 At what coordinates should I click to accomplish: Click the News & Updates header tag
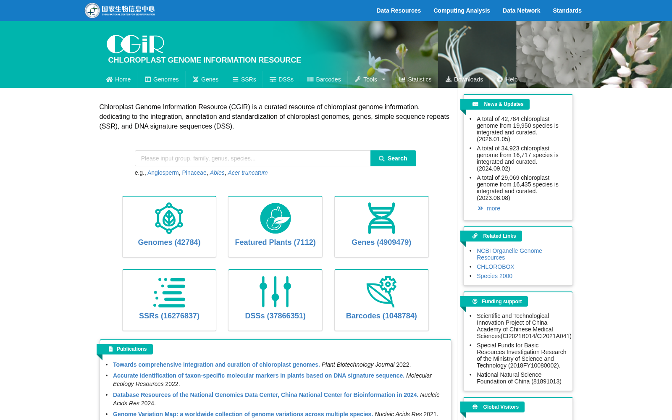(495, 104)
